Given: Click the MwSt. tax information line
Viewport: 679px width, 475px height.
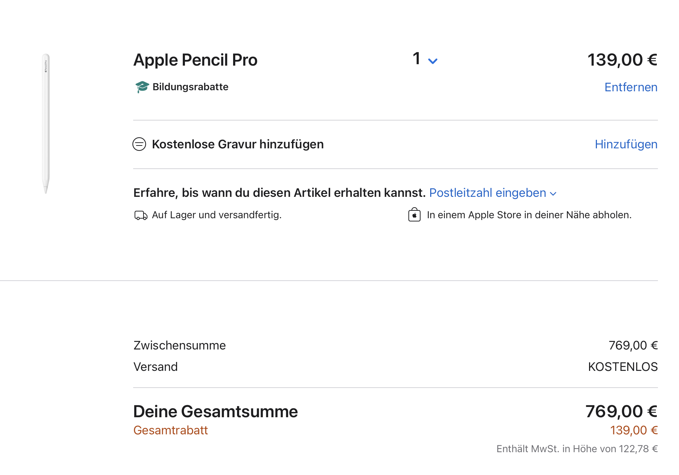Looking at the screenshot, I should [577, 449].
